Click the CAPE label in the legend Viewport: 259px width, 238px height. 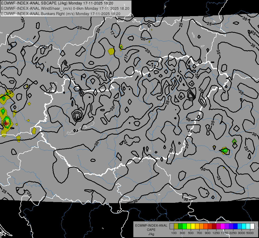coord(151,230)
